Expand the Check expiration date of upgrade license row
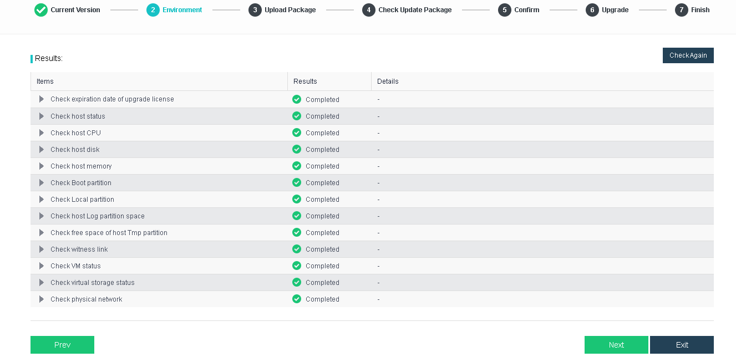This screenshot has height=362, width=736. point(42,99)
